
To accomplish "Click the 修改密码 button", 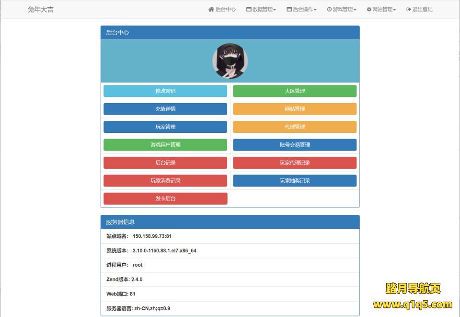I will pos(165,91).
